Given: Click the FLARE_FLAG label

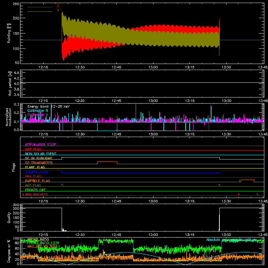Looking at the screenshot, I should pyautogui.click(x=35, y=167).
